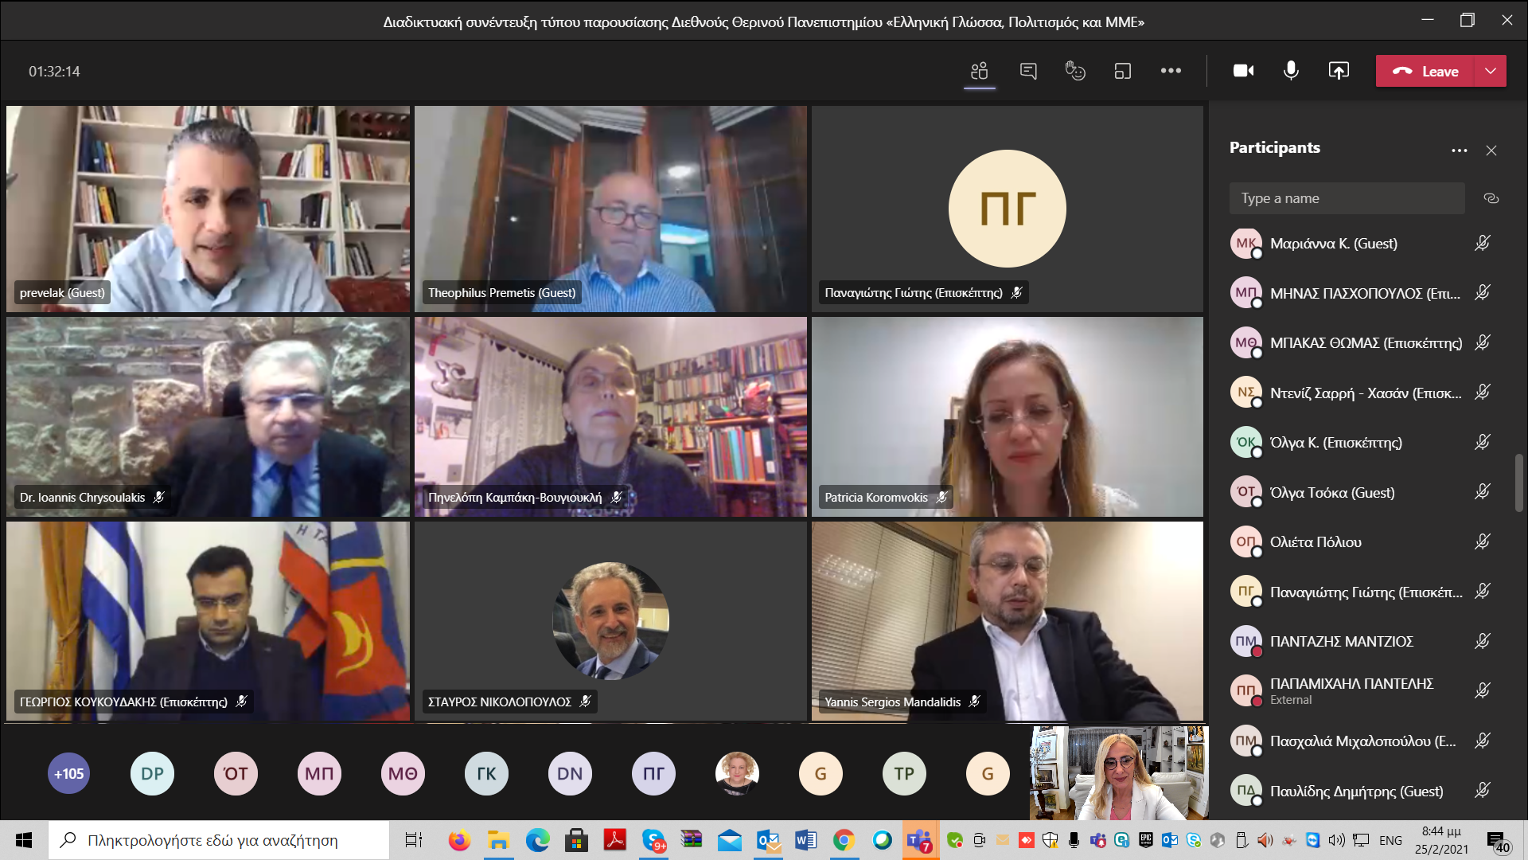1528x860 pixels.
Task: Open Skype from the taskbar
Action: click(x=653, y=840)
